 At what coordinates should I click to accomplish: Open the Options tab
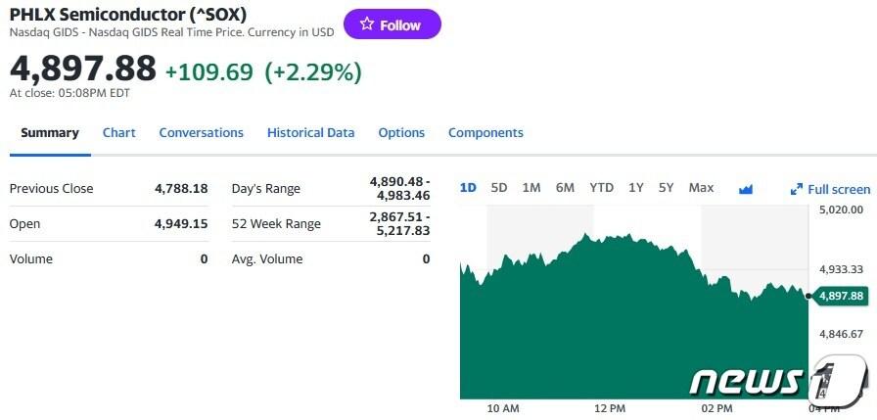pos(401,132)
